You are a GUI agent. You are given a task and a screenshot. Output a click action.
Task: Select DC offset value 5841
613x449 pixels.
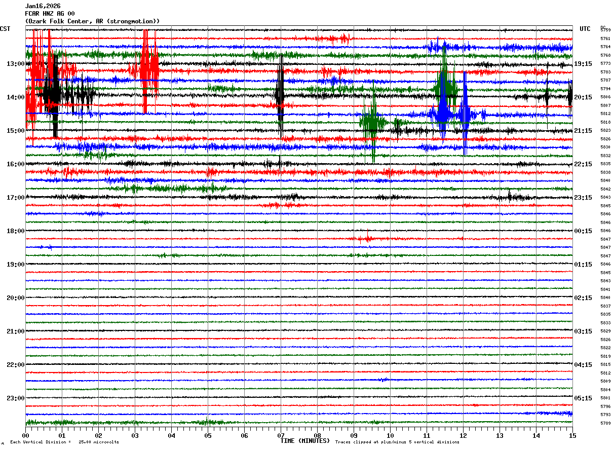point(605,289)
